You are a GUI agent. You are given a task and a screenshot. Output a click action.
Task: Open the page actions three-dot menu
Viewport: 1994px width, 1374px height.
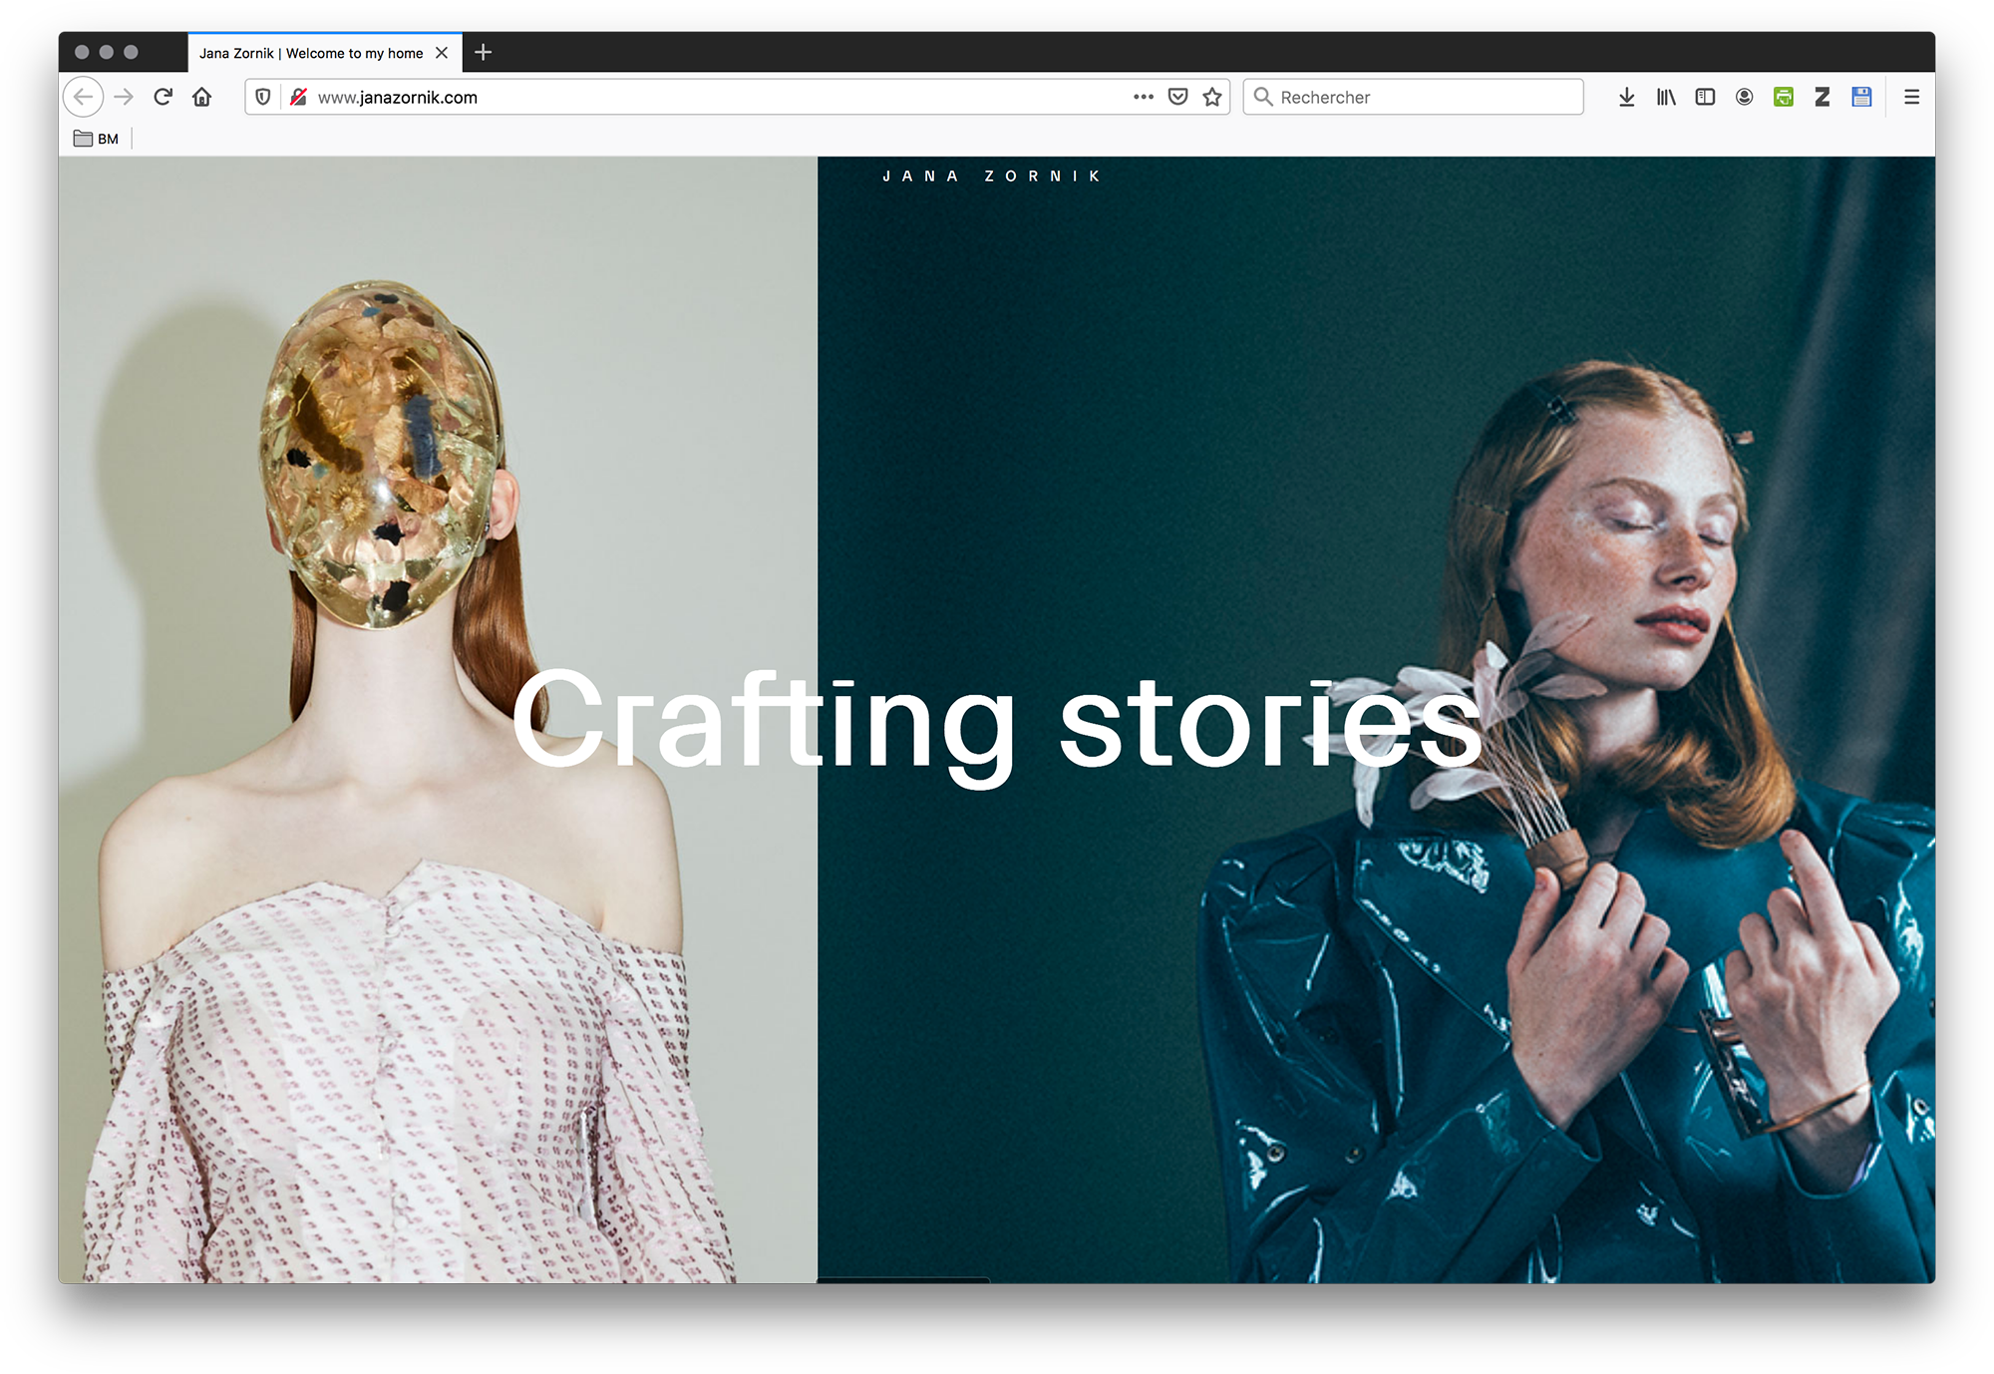(1143, 97)
